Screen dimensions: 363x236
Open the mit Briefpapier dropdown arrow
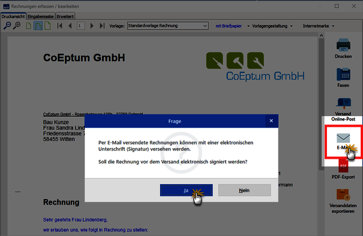point(248,26)
